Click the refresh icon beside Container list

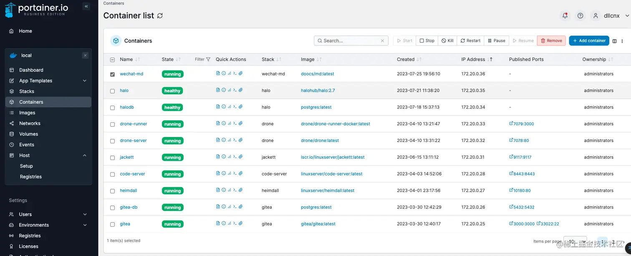click(160, 15)
